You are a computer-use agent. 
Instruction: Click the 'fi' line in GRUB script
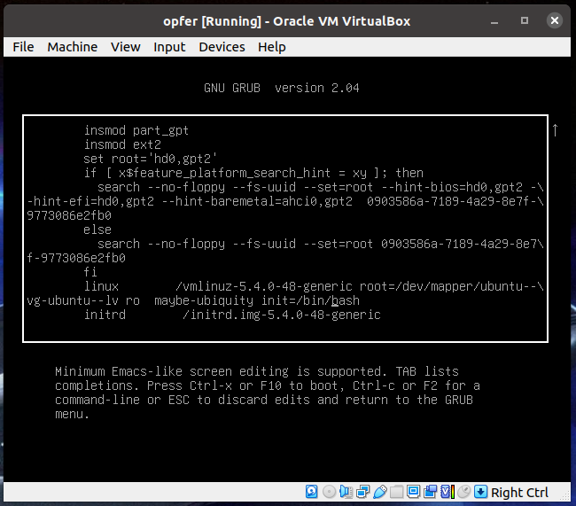tap(90, 272)
